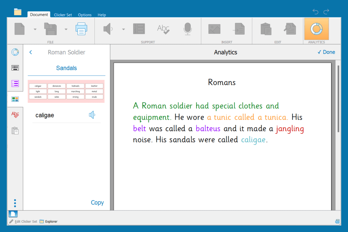The height and width of the screenshot is (232, 348).
Task: Click the Romans document title
Action: [x=222, y=82]
